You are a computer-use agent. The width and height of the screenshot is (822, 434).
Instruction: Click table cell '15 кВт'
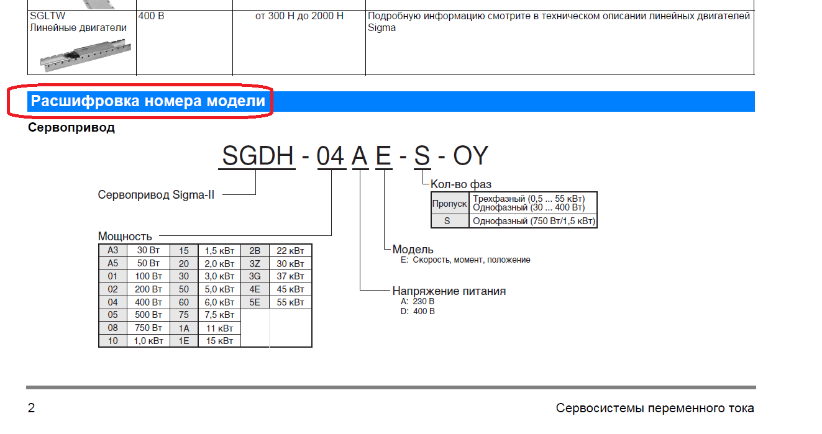point(220,341)
